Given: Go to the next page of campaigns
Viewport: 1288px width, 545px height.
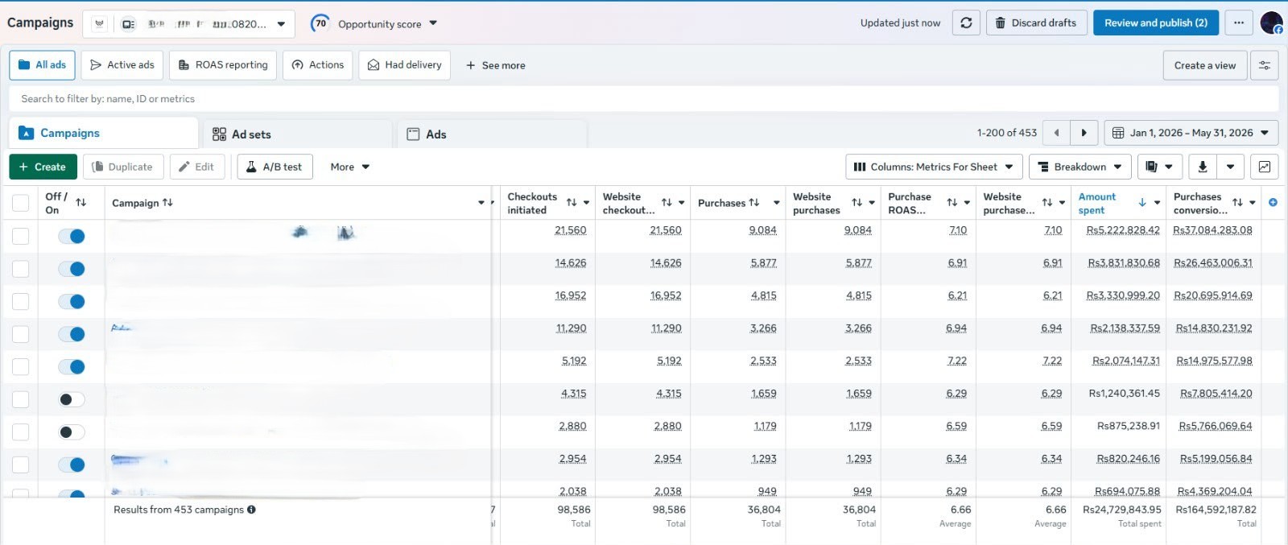Looking at the screenshot, I should 1084,133.
